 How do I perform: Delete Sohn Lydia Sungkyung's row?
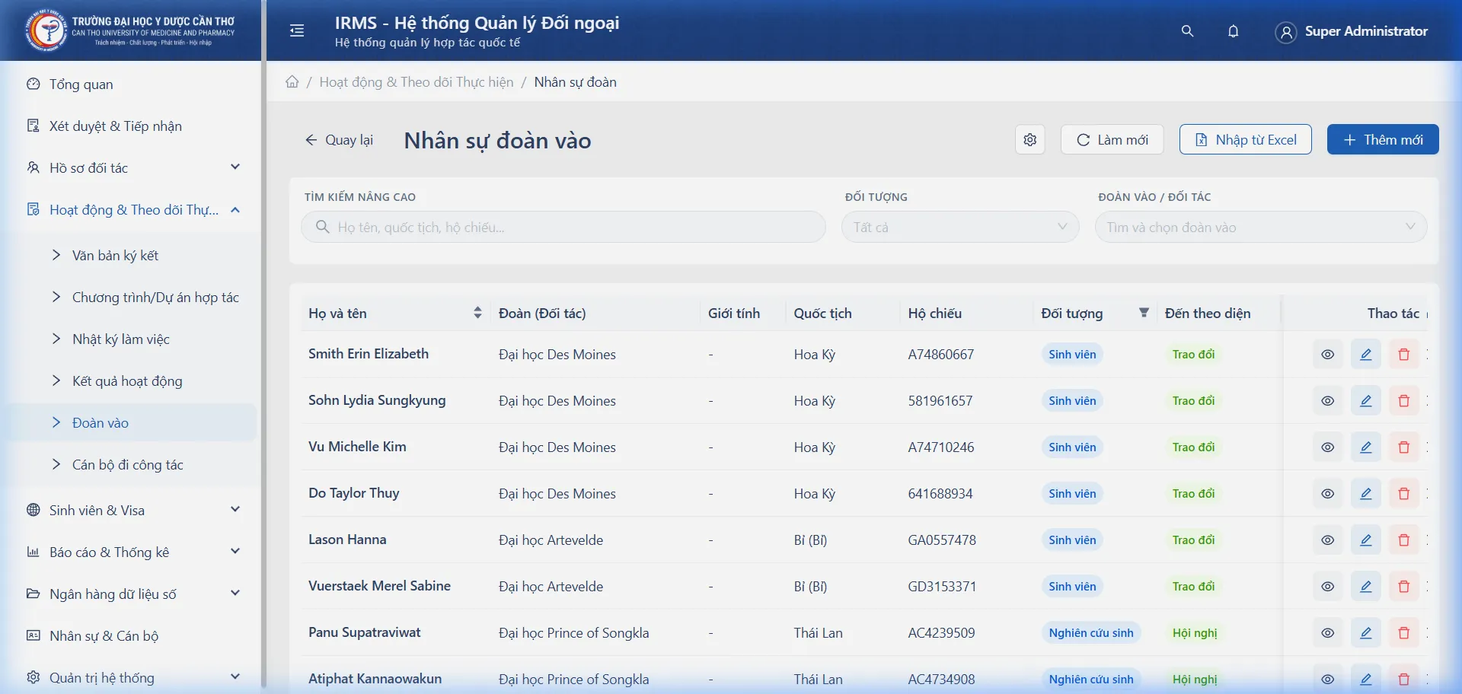[x=1403, y=401]
